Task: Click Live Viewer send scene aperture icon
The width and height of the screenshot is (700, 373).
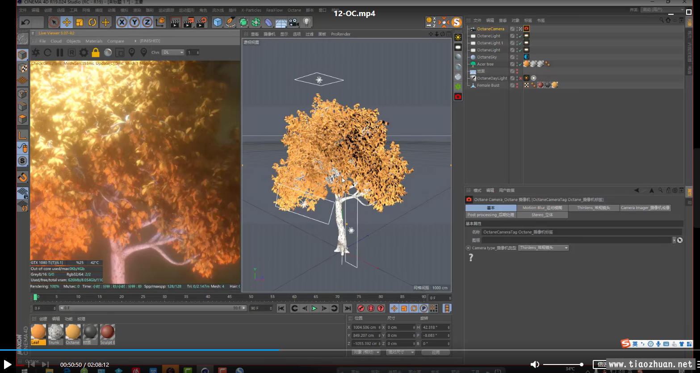Action: tap(36, 52)
